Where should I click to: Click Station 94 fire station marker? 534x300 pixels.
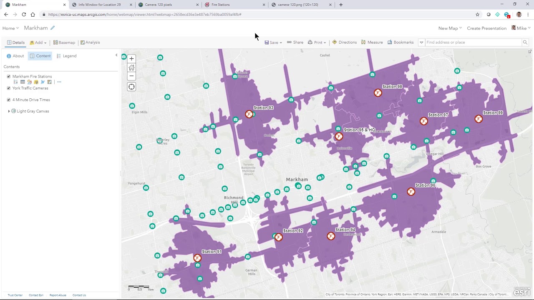(331, 236)
